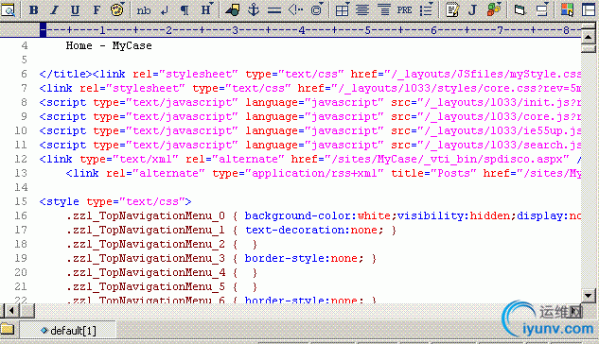
Task: Insert table icon
Action: click(x=342, y=9)
